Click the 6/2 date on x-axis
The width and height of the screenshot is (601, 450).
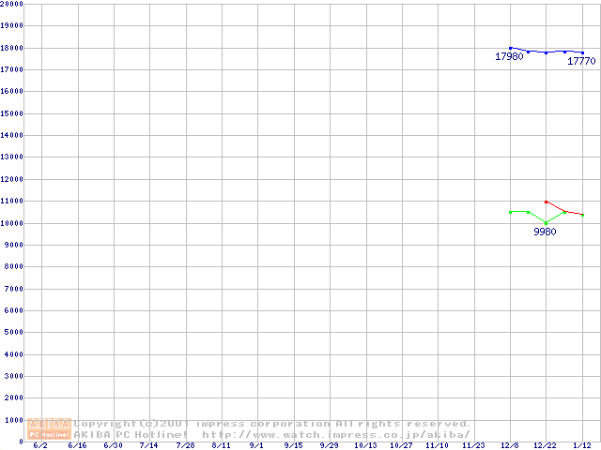(x=40, y=445)
